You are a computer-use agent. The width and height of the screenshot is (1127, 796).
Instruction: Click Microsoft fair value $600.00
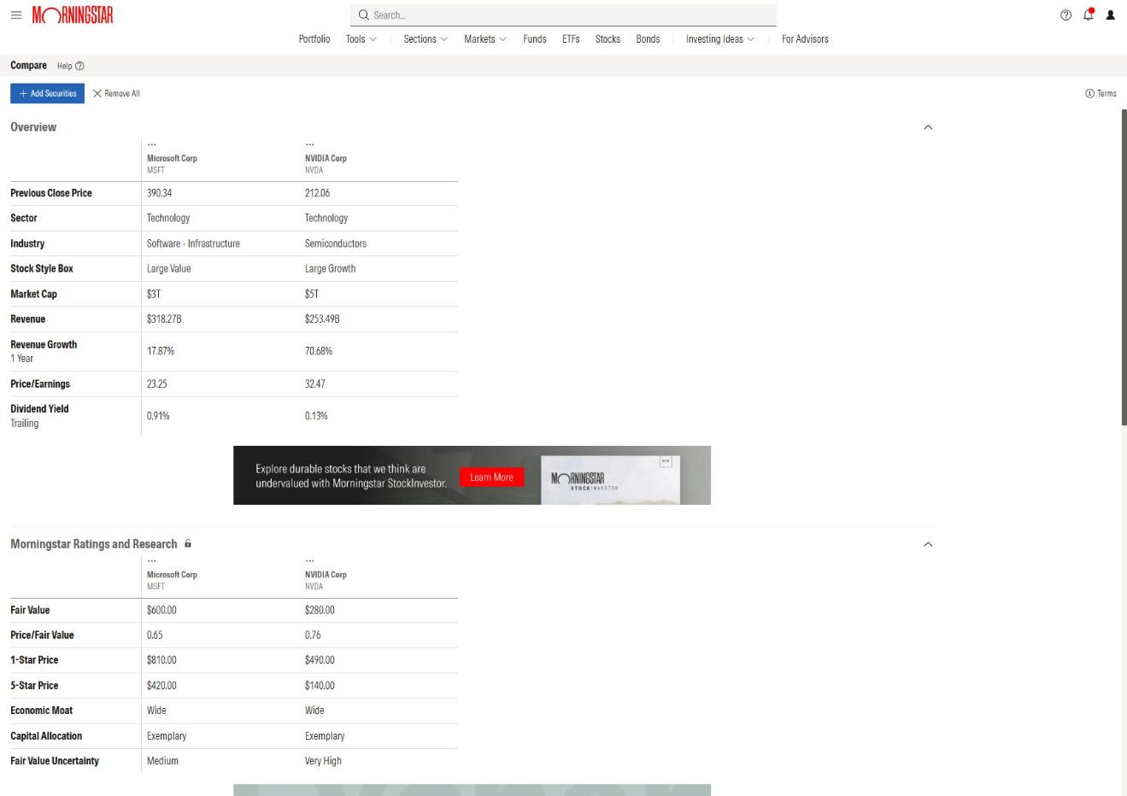tap(161, 610)
